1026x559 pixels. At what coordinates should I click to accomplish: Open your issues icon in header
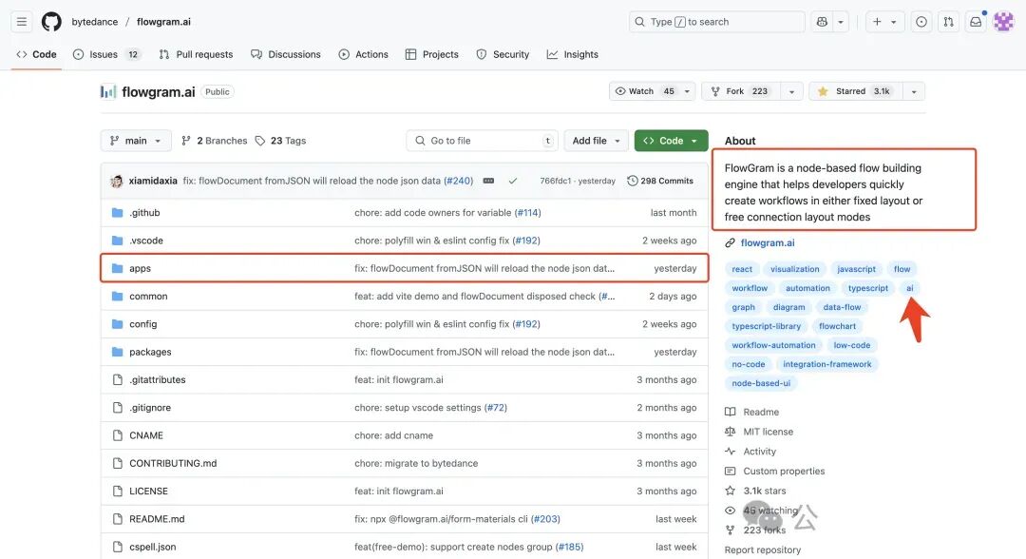(921, 22)
